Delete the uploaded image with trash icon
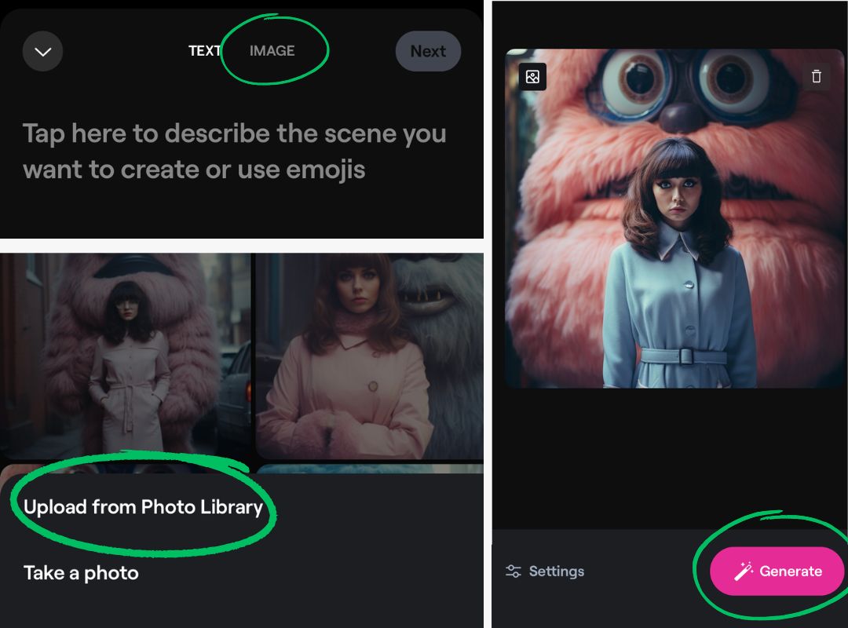This screenshot has height=628, width=848. pyautogui.click(x=817, y=76)
